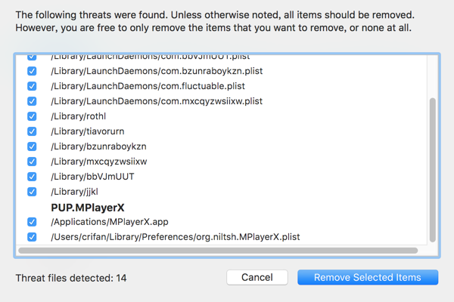This screenshot has height=302, width=454.
Task: Uncheck the com.bzunraboykzn.plist checkbox
Action: click(x=32, y=71)
